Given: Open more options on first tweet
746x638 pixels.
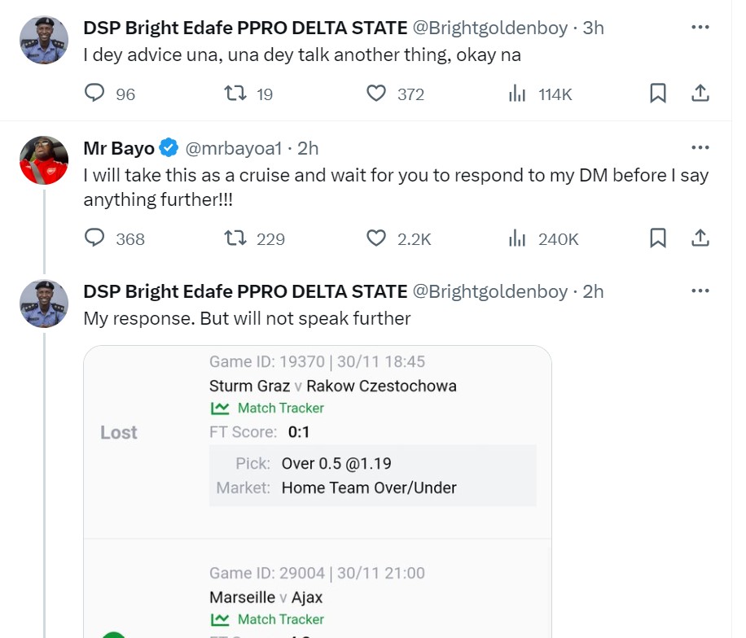Looking at the screenshot, I should [x=700, y=27].
